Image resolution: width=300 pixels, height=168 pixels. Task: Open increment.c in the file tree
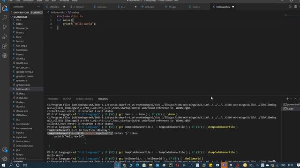23,124
